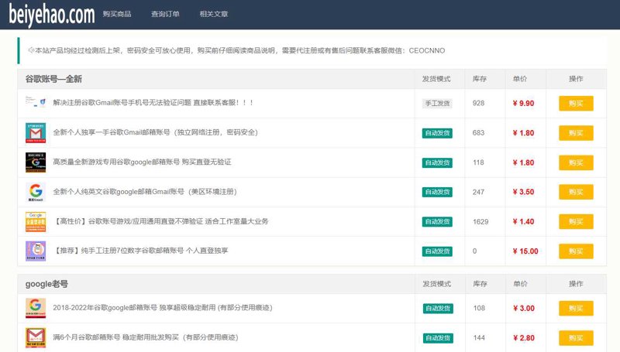Click the 谷歌账号—全新 category heading
Image resolution: width=620 pixels, height=352 pixels.
click(x=53, y=79)
